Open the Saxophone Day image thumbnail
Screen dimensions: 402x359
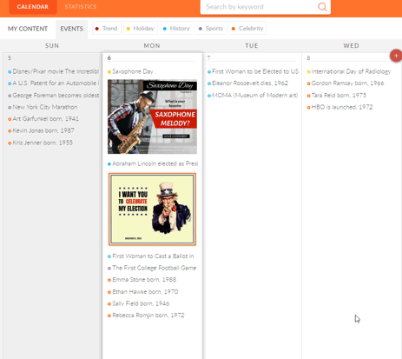[152, 116]
